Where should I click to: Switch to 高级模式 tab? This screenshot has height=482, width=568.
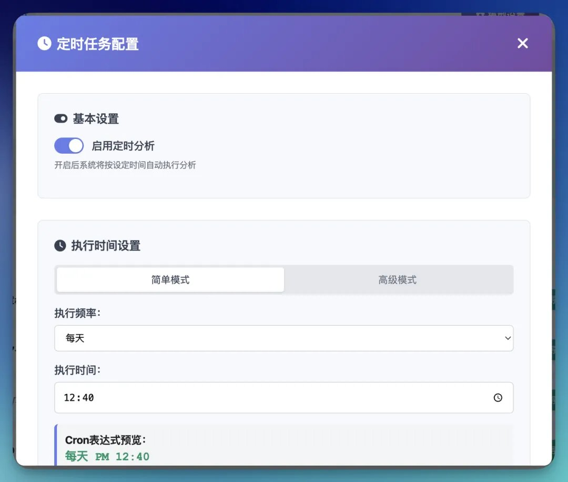coord(398,280)
